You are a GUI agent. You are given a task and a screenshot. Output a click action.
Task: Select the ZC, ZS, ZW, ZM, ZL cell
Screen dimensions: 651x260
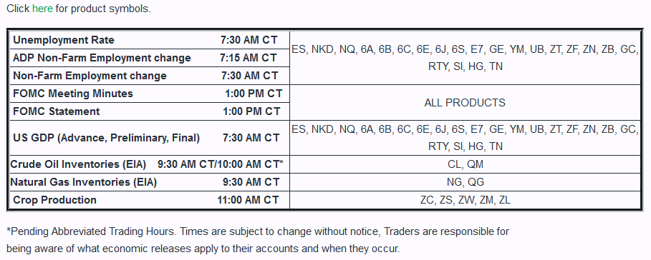click(x=465, y=200)
